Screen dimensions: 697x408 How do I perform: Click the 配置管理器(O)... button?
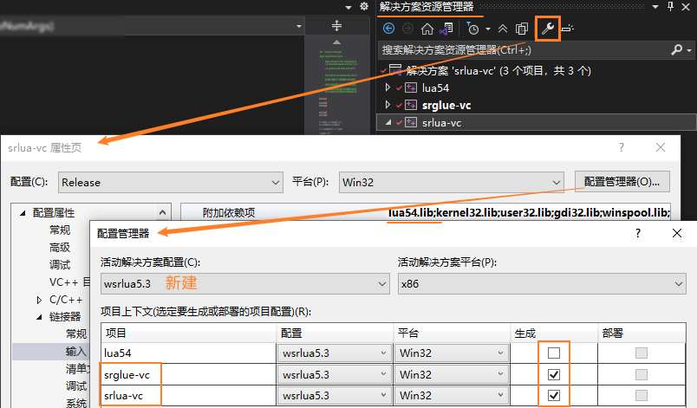(622, 182)
